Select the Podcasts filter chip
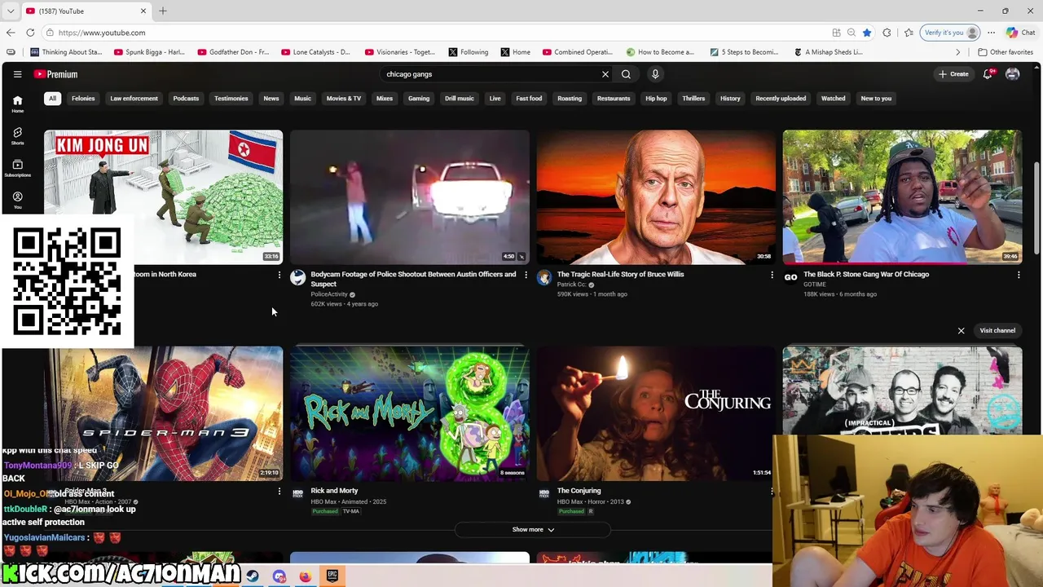The image size is (1043, 587). pyautogui.click(x=186, y=99)
